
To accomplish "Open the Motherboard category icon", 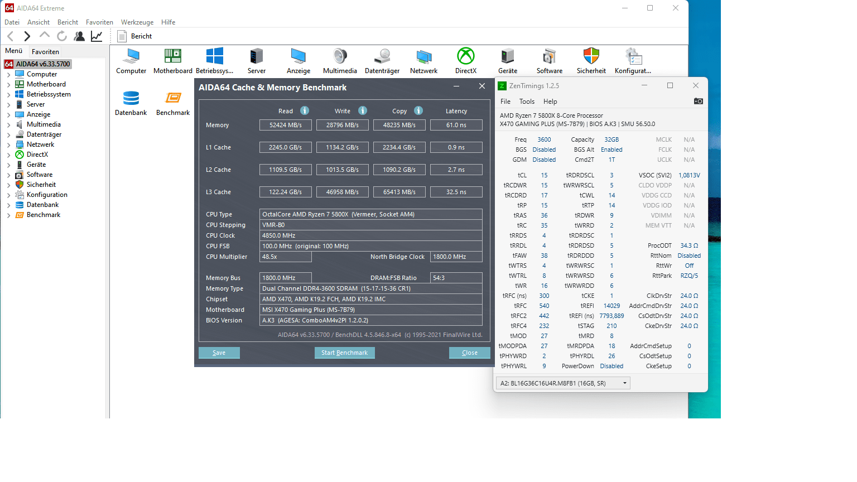I will coord(173,61).
